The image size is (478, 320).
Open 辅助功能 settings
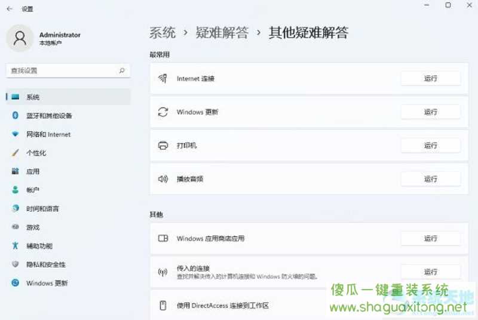(68, 246)
